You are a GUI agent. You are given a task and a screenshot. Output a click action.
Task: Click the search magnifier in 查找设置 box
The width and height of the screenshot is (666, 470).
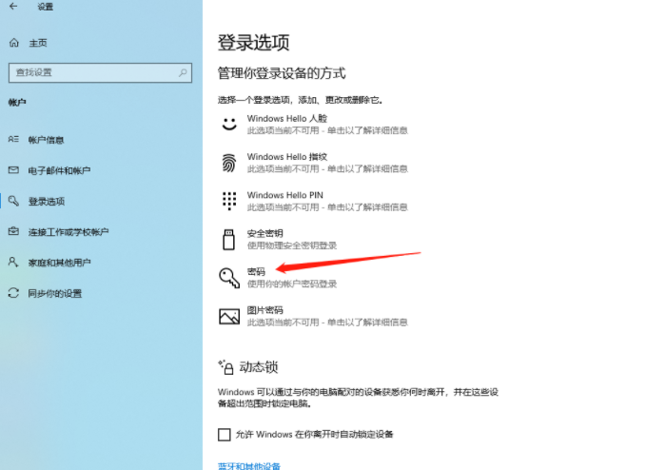click(x=183, y=72)
